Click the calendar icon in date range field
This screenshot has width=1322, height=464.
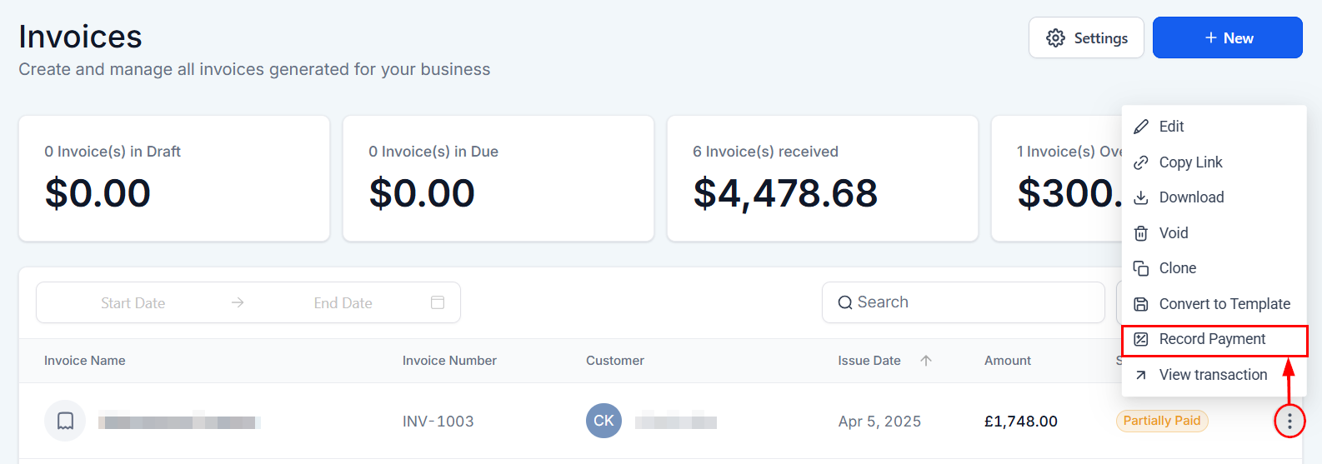click(x=438, y=302)
